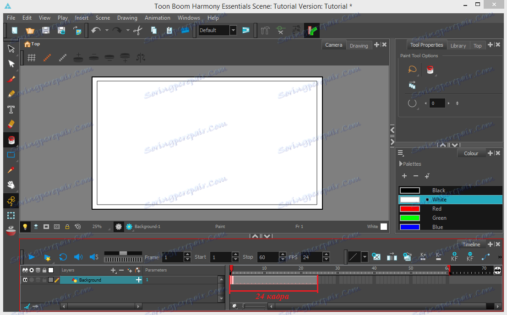Switch to the Library tab
Screen dimensions: 507x315
point(458,45)
